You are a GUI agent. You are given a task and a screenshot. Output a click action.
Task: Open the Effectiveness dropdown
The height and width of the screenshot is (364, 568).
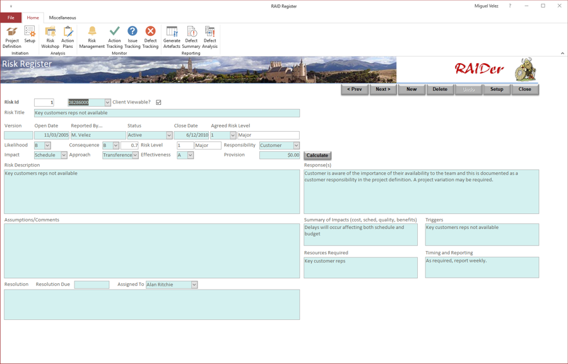pos(191,155)
